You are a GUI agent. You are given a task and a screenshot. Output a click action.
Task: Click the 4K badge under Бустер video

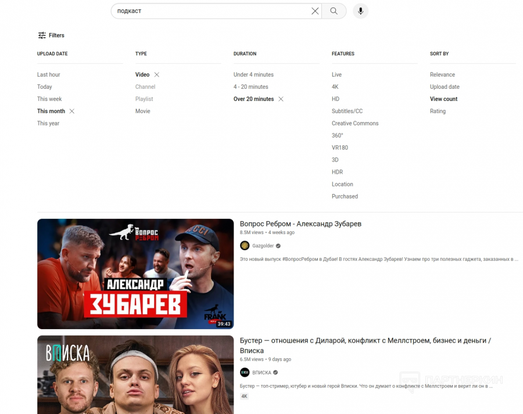(x=244, y=397)
